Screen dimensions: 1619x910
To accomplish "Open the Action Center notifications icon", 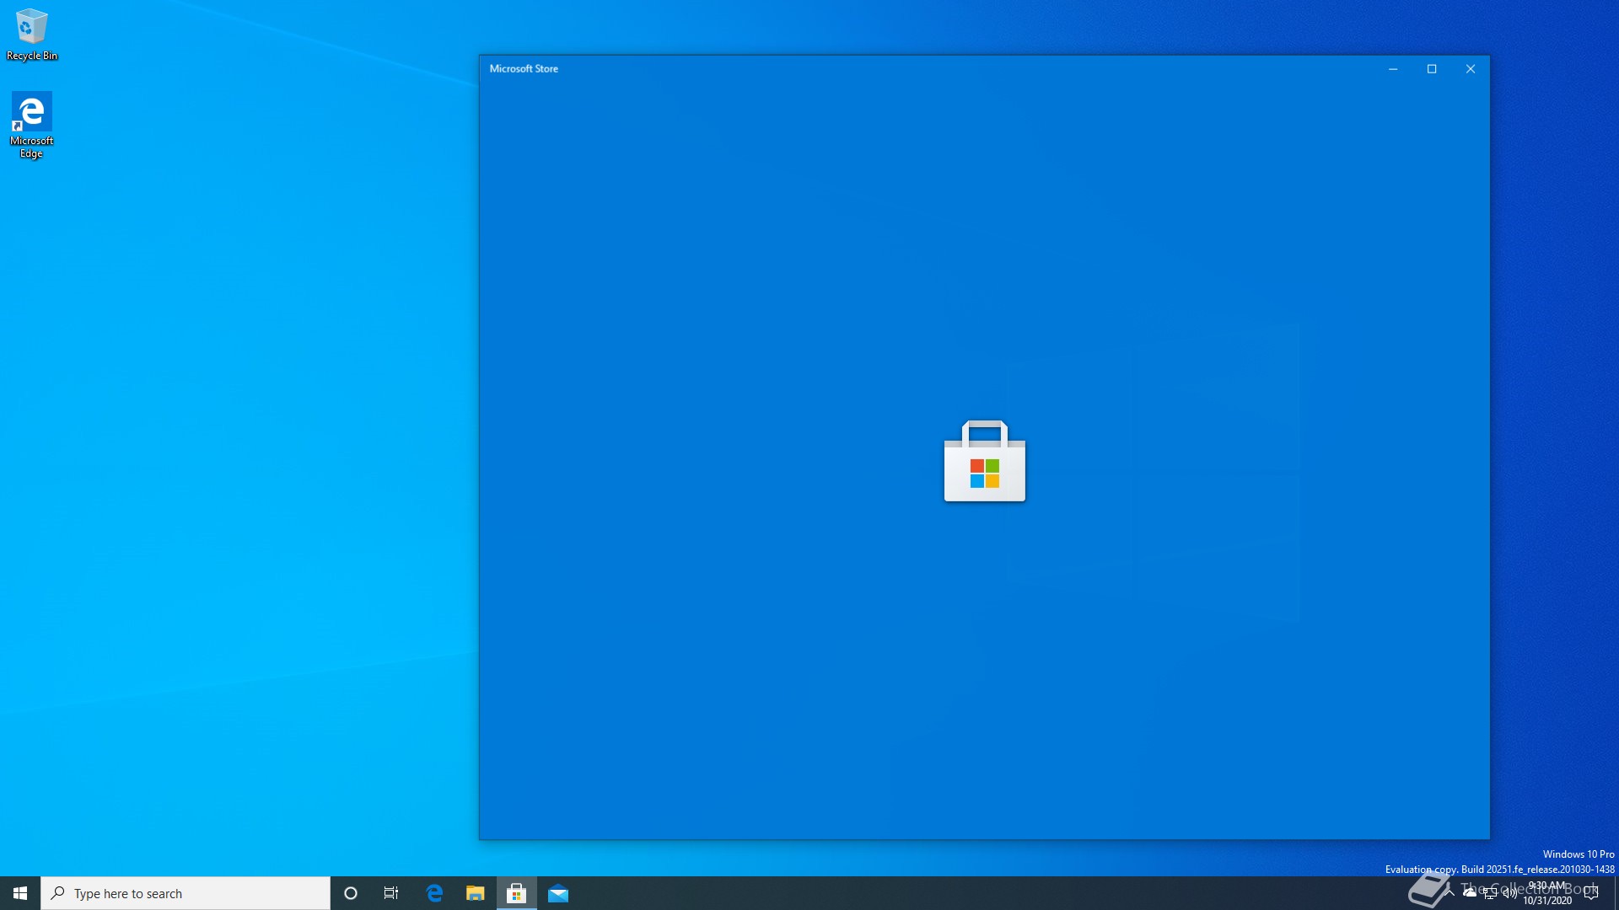I will point(1591,893).
